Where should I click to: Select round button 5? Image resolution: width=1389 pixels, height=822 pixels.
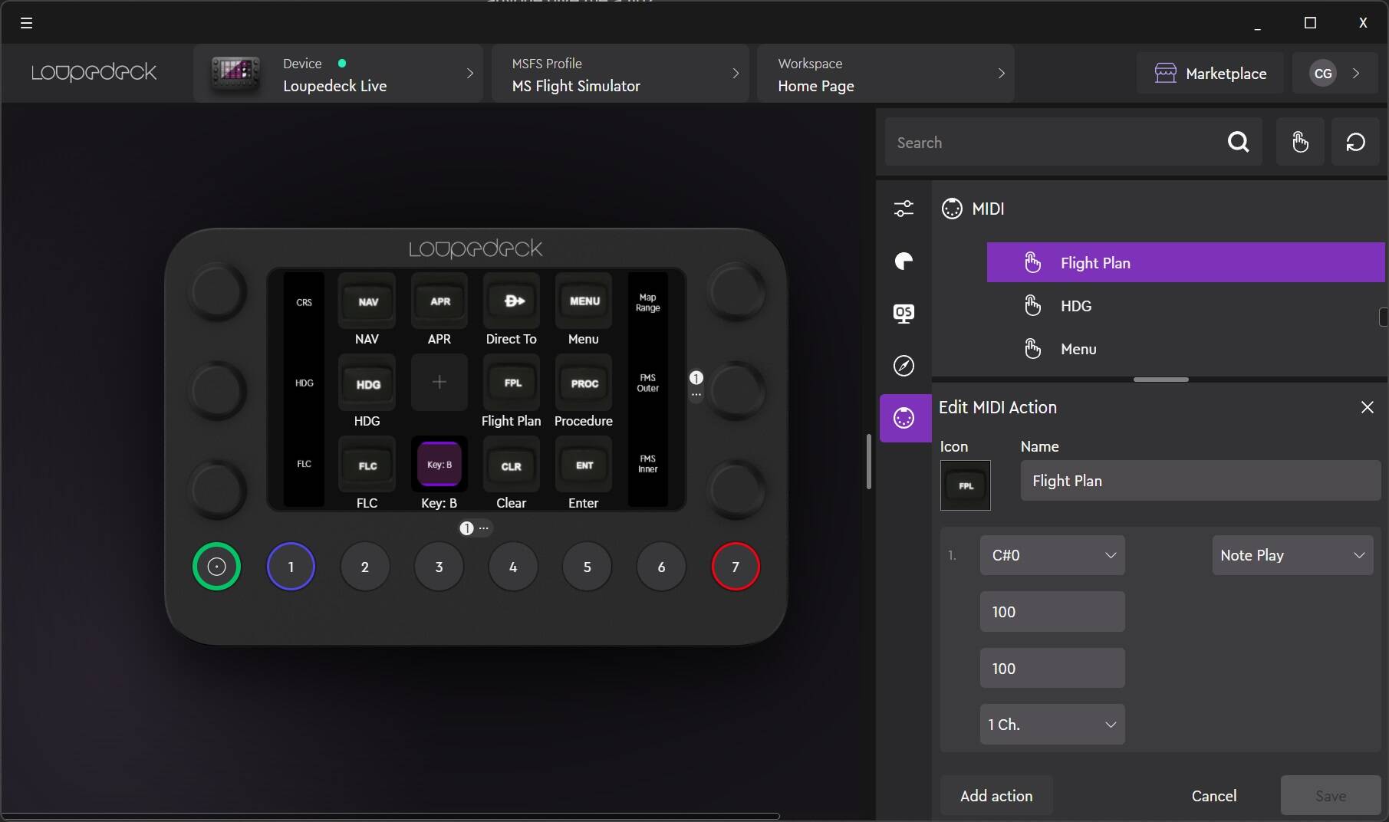(x=588, y=567)
